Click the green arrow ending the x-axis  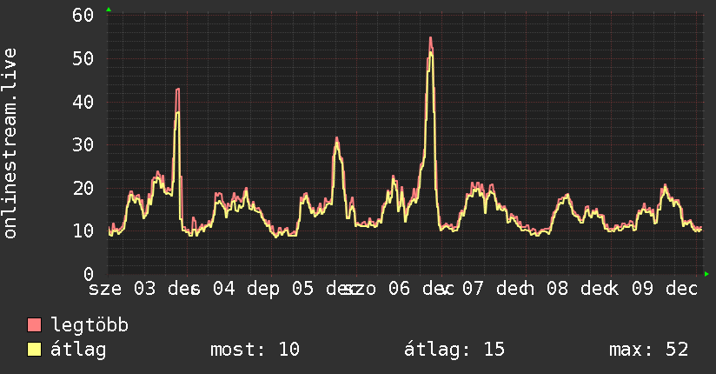tap(706, 274)
